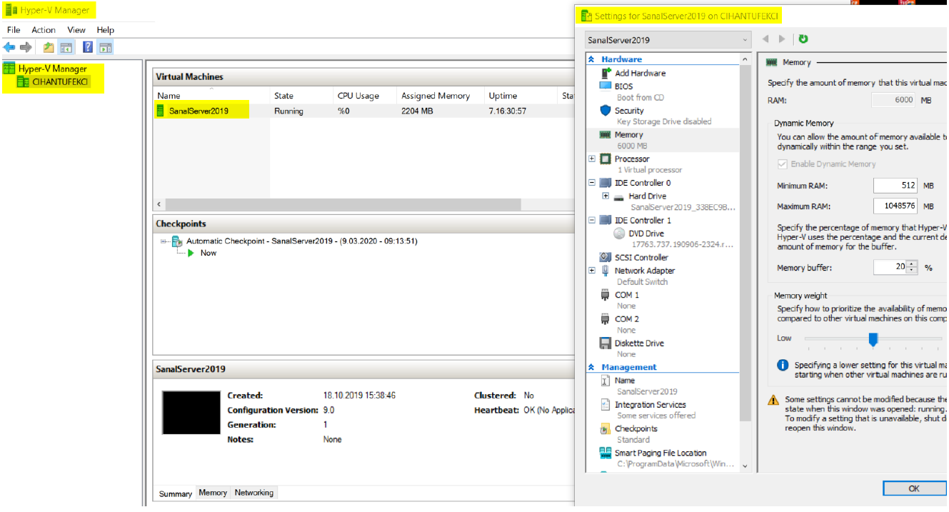Collapse the Hardware section header
This screenshot has width=949, height=512.
point(591,59)
